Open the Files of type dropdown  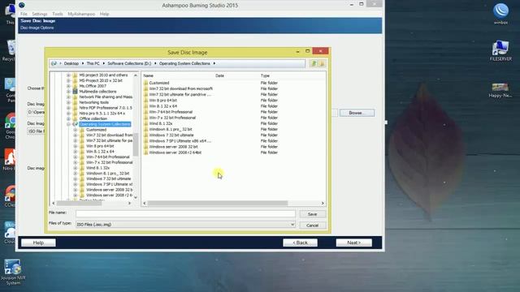[292, 225]
